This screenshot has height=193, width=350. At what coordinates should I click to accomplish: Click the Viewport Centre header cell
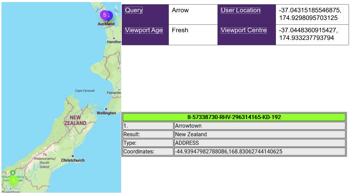pyautogui.click(x=247, y=35)
